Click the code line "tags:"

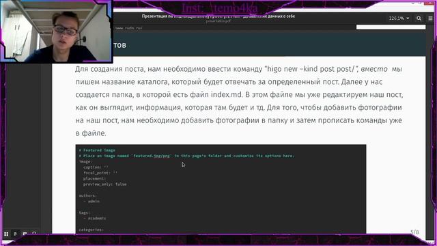point(84,213)
